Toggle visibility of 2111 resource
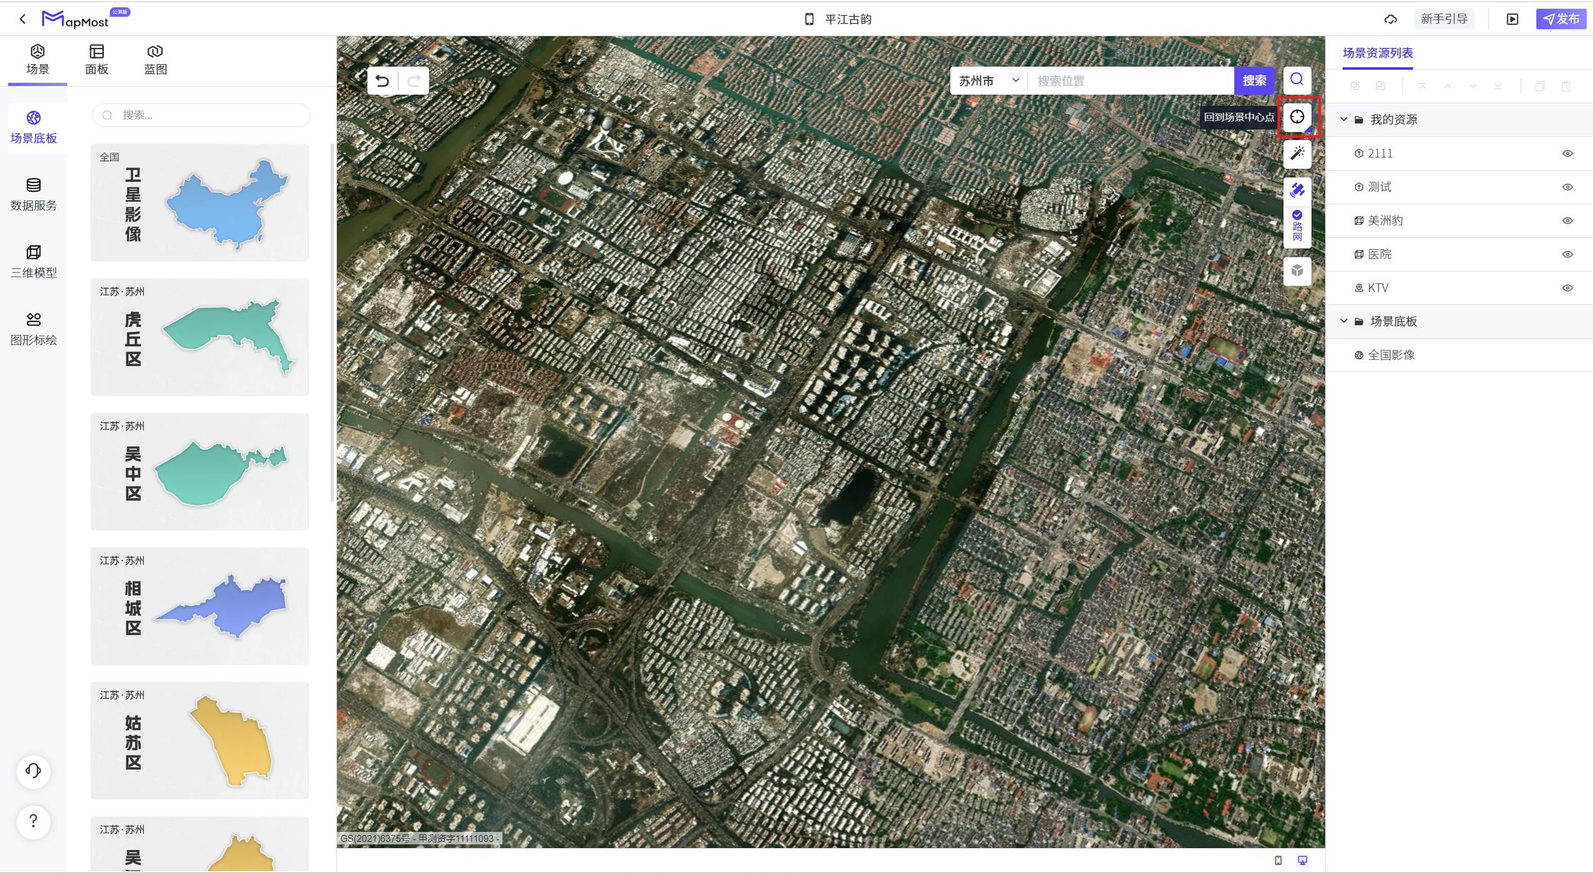 1567,153
